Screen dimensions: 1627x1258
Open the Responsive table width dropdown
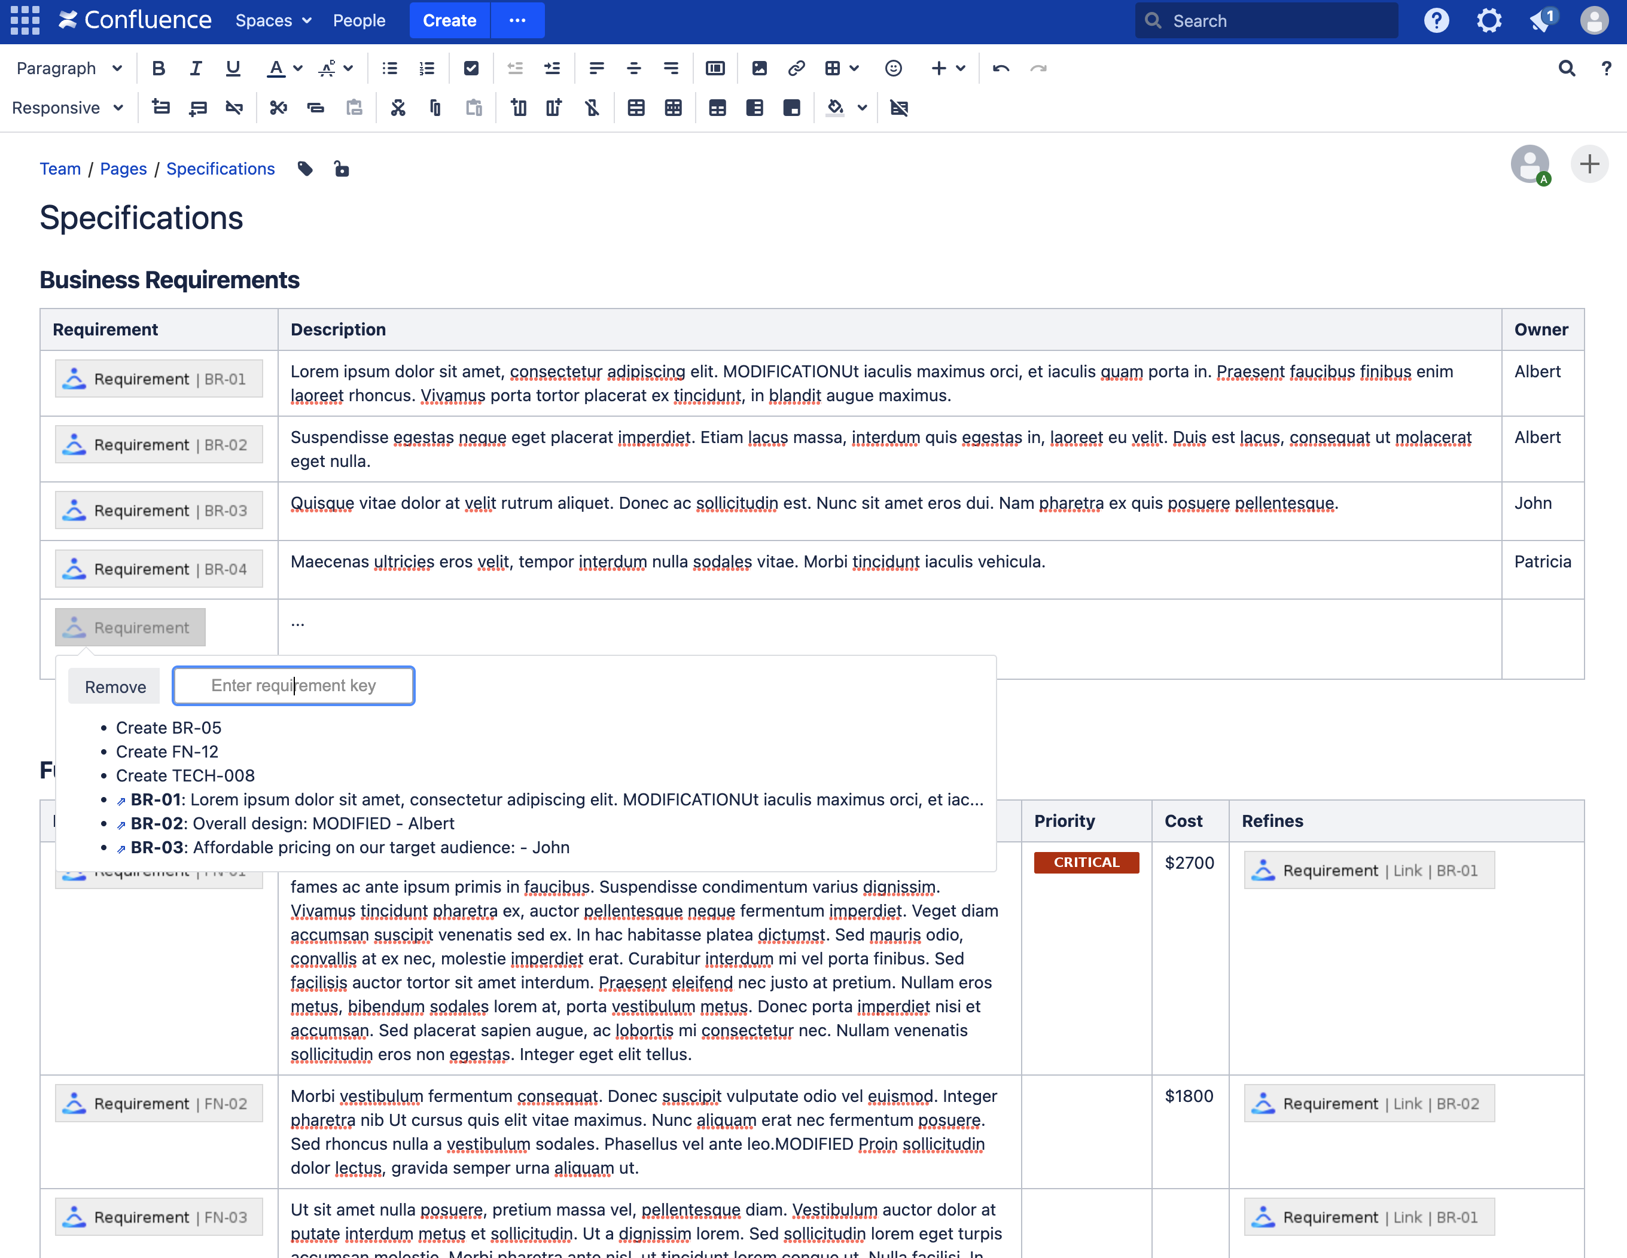pos(67,108)
